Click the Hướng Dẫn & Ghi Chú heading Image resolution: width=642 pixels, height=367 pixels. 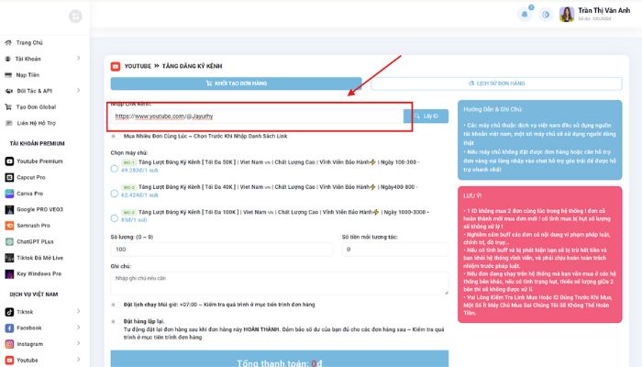[x=493, y=109]
